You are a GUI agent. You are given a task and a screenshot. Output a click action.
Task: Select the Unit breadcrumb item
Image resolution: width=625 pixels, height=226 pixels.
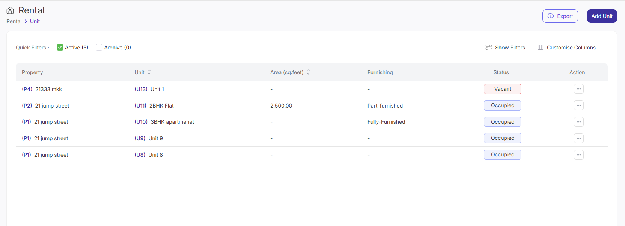35,21
